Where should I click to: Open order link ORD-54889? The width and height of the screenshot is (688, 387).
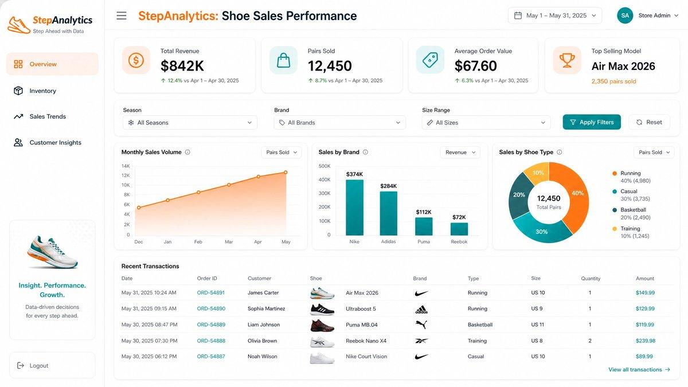(211, 325)
